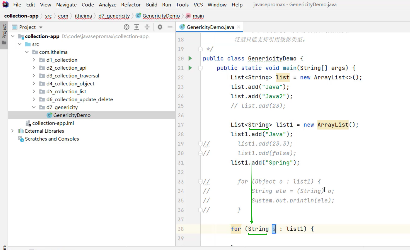Click d7_genericity in the breadcrumb
Screen dimensions: 410x250
coord(114,16)
